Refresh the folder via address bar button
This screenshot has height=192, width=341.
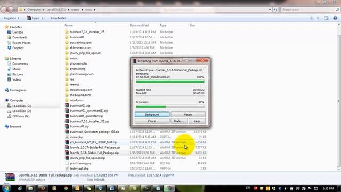point(275,10)
